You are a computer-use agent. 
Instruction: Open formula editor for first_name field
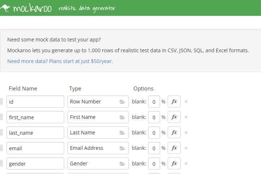click(x=174, y=117)
